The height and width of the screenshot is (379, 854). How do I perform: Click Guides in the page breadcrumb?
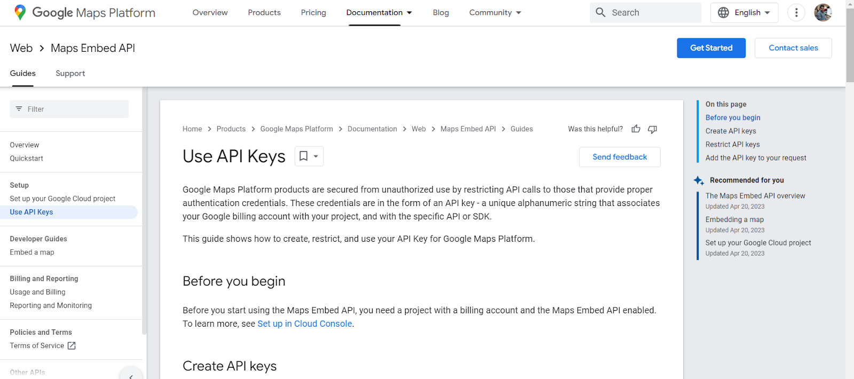521,129
